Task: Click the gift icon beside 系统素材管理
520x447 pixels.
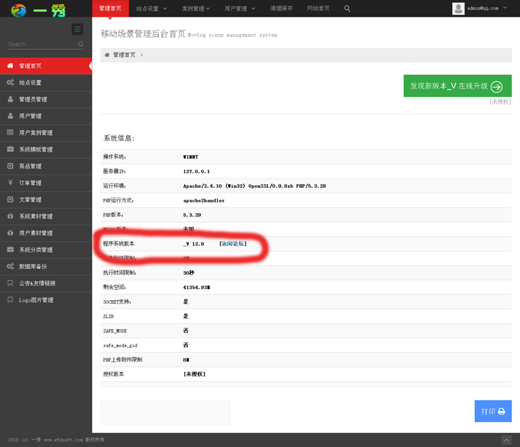Action: point(10,216)
